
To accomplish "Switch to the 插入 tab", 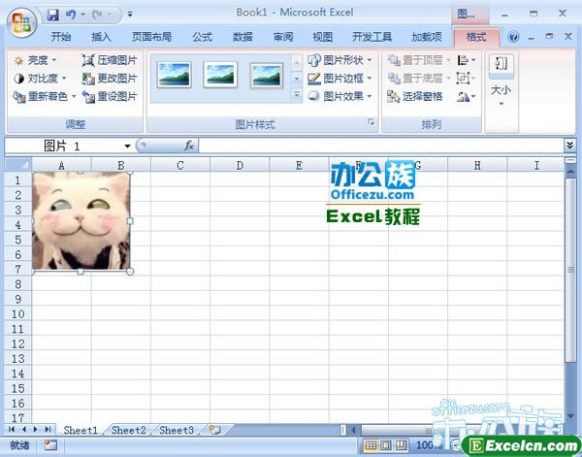I will 101,37.
